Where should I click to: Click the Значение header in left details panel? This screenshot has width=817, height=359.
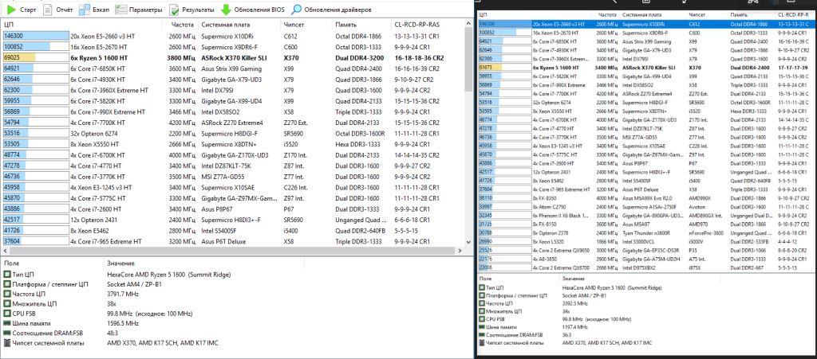pyautogui.click(x=120, y=263)
